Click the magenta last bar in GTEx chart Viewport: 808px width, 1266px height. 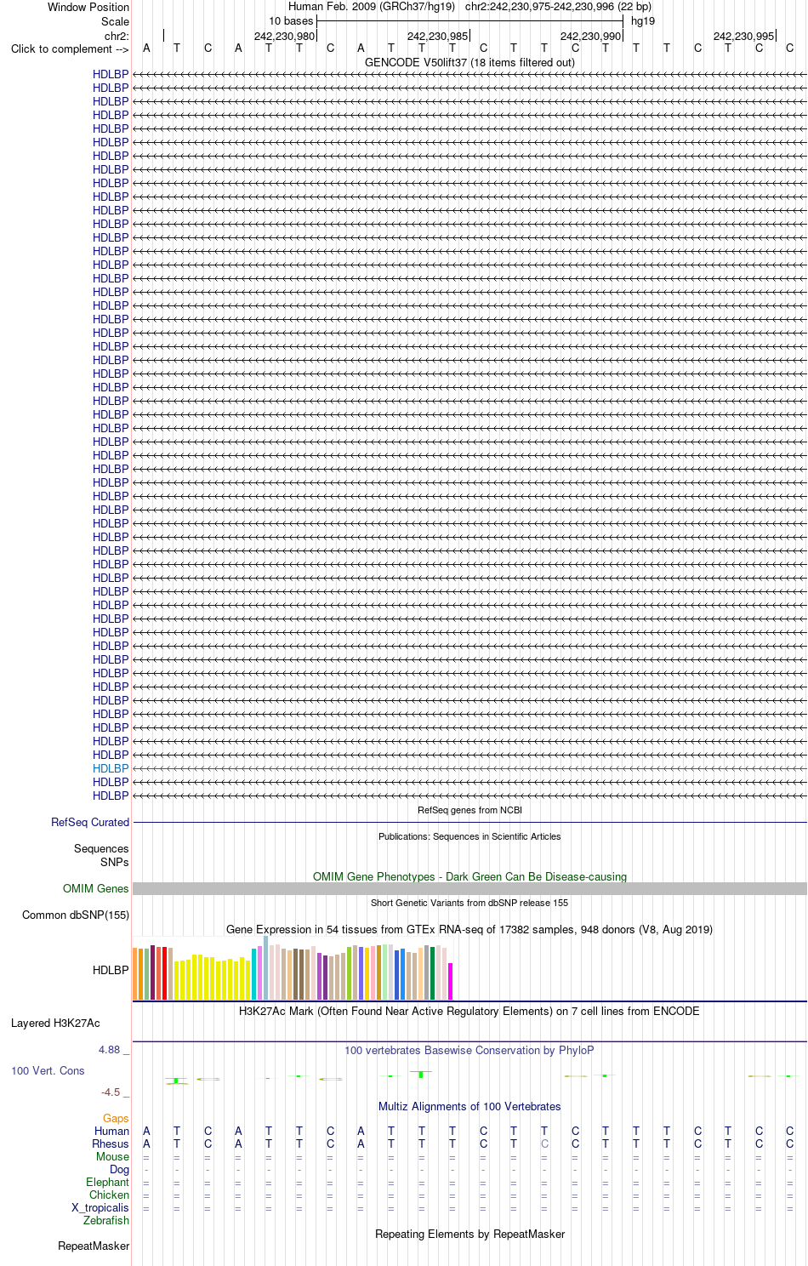[x=450, y=981]
